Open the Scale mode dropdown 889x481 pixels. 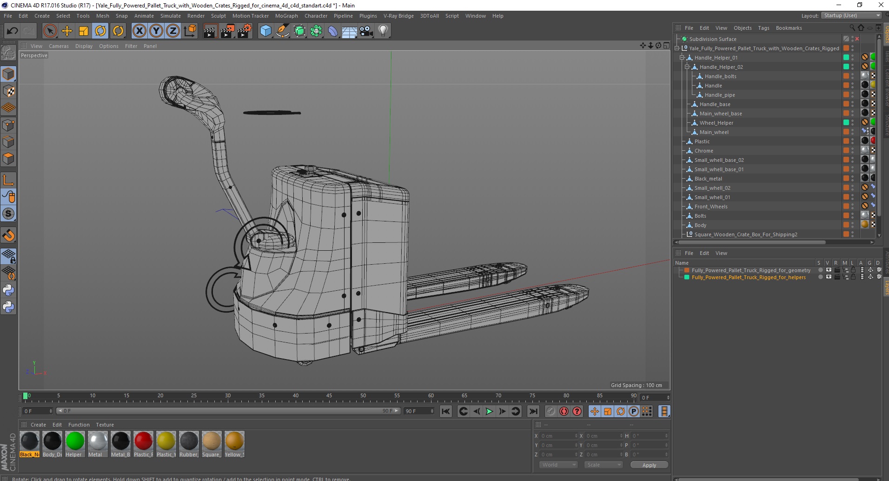tap(604, 465)
